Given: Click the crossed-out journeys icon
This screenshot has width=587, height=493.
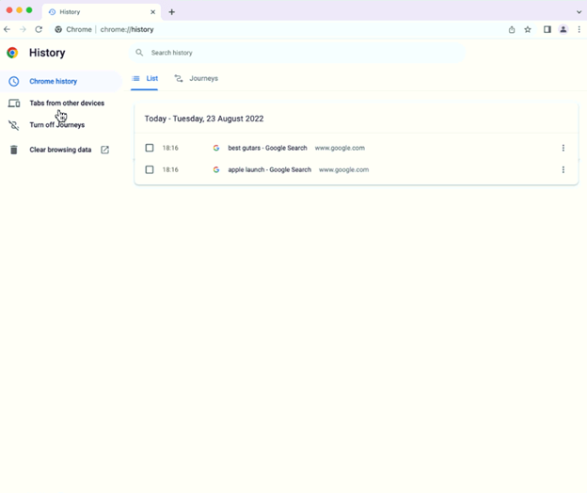Looking at the screenshot, I should click(14, 125).
